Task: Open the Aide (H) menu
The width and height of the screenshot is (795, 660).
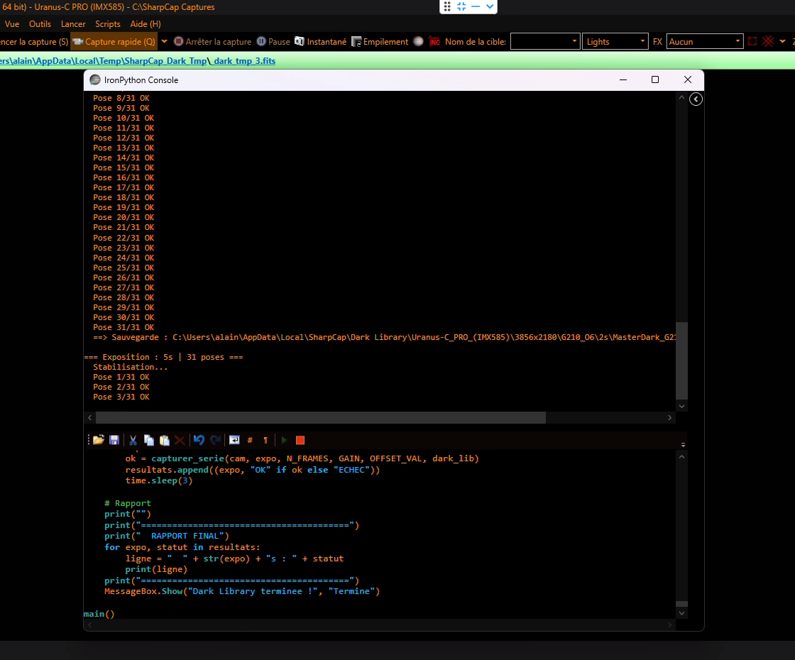Action: (146, 24)
